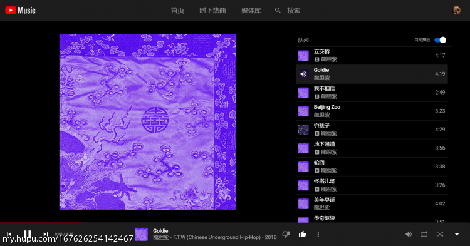Viewport: 470px width, 246px height.
Task: Go to the 首页 home tab
Action: (x=177, y=11)
